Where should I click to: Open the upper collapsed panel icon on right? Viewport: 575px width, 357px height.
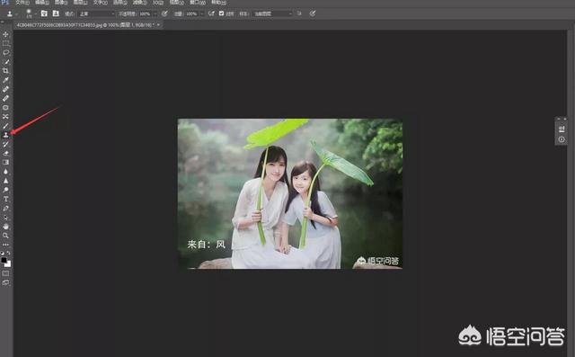point(561,129)
